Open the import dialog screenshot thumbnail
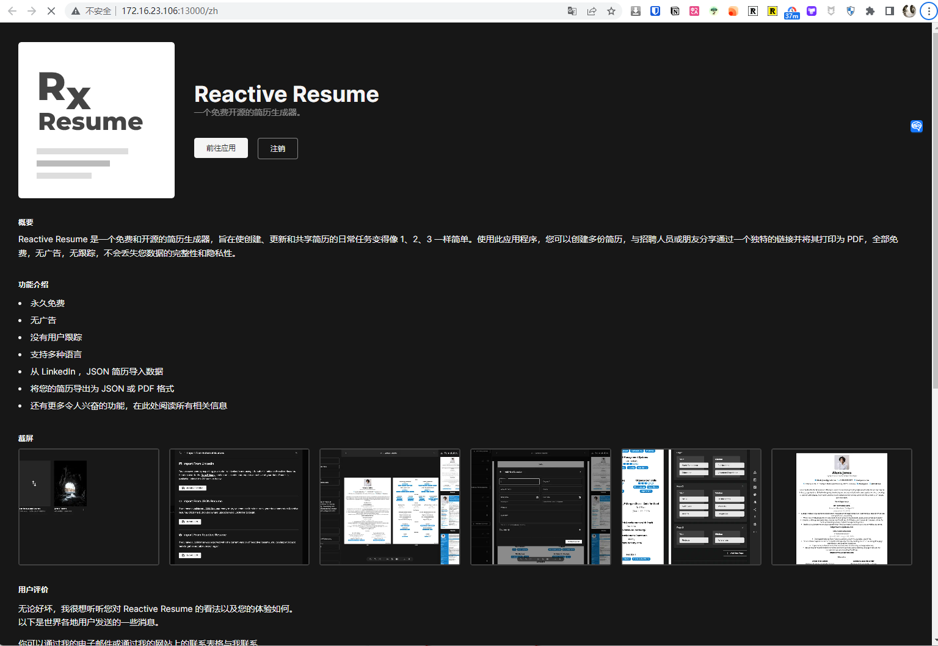938x646 pixels. pos(239,507)
